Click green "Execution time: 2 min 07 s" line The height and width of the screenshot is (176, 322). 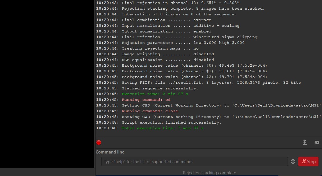pyautogui.click(x=155, y=94)
